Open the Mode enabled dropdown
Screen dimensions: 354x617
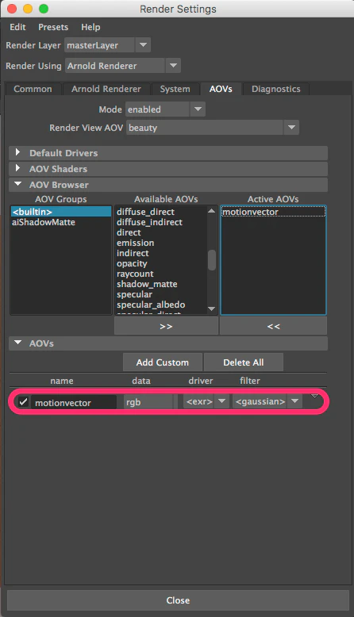tap(165, 109)
